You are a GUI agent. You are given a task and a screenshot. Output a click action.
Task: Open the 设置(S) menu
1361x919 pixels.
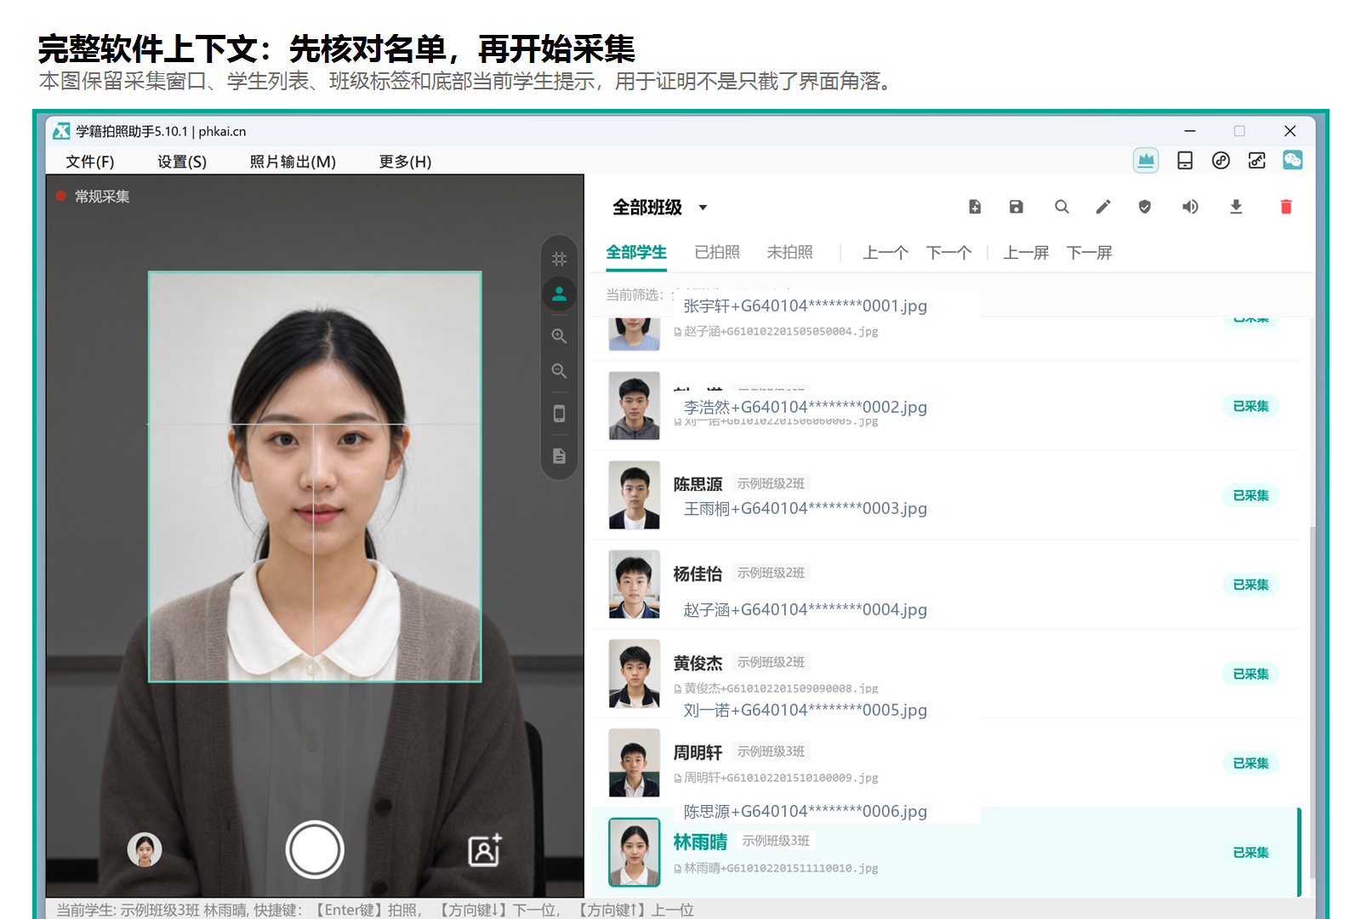pyautogui.click(x=182, y=162)
